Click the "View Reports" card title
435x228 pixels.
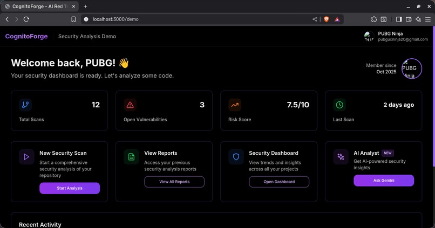(161, 153)
